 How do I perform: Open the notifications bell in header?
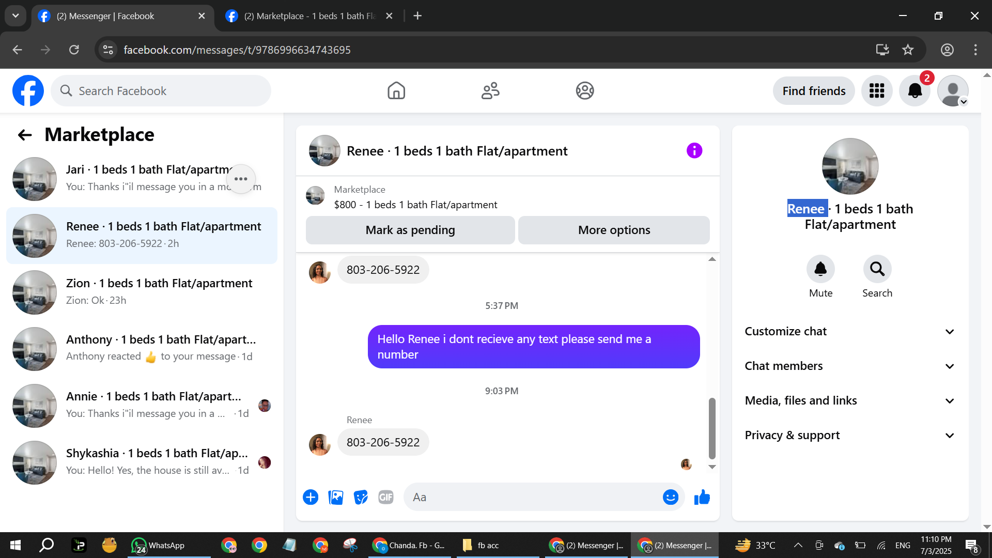[915, 91]
